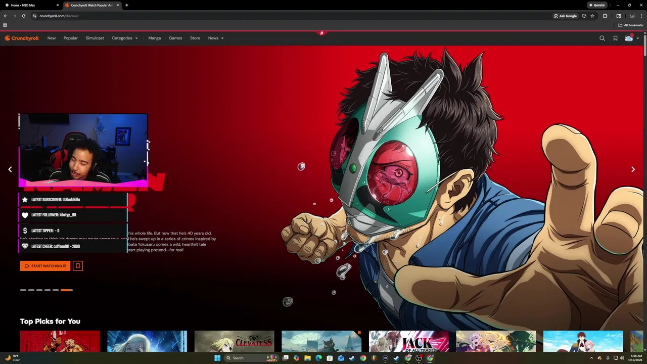Click the Latest Cheer overlay text

point(56,246)
